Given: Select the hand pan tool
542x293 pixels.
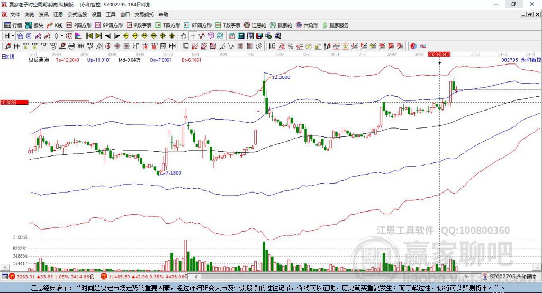Looking at the screenshot, I should click(x=184, y=36).
